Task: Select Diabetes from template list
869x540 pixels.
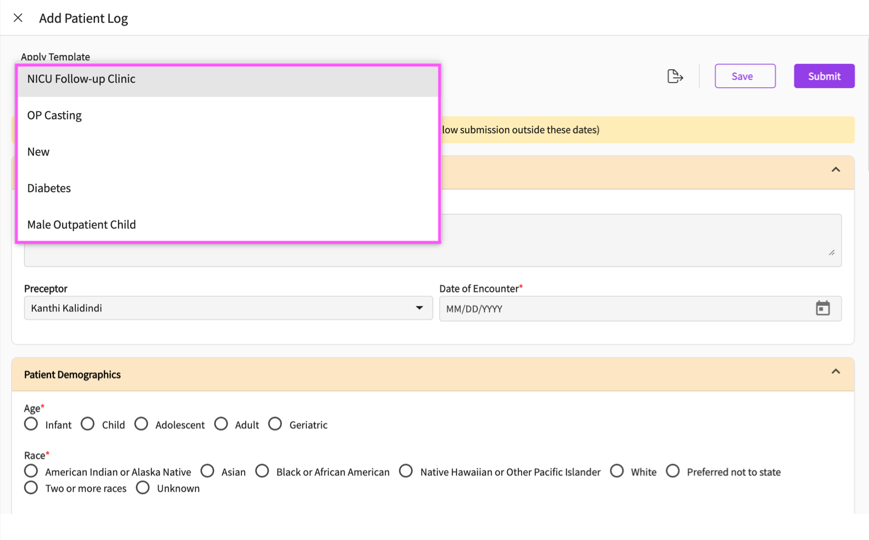Action: pos(49,189)
